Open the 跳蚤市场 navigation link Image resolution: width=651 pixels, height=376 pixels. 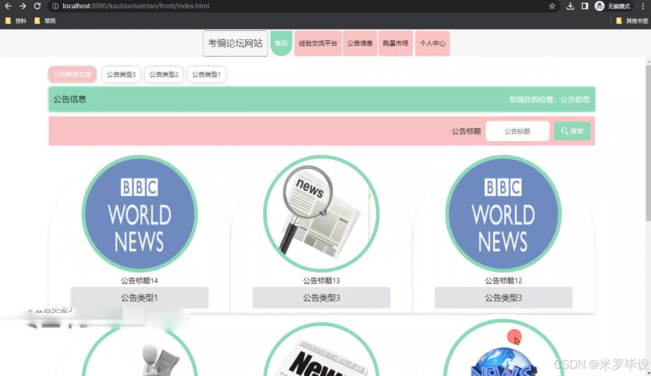[396, 43]
